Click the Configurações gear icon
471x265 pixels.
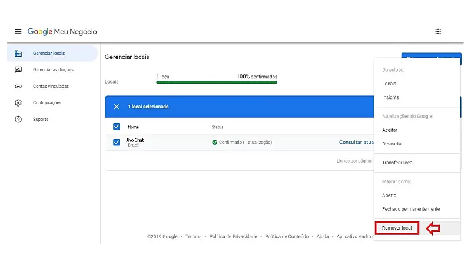18,102
